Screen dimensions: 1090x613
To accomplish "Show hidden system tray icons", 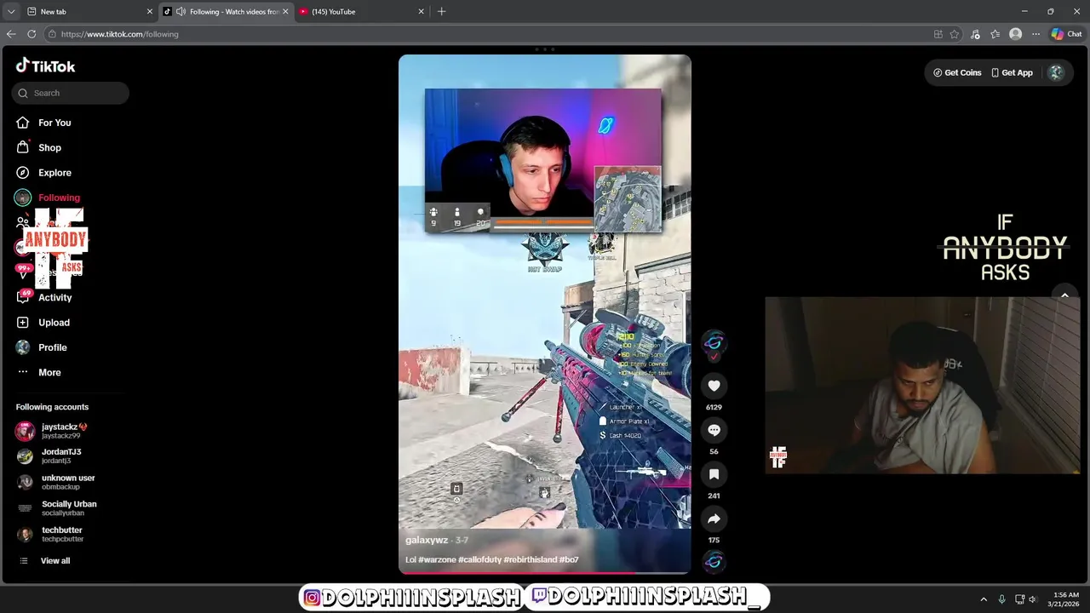I will [984, 599].
